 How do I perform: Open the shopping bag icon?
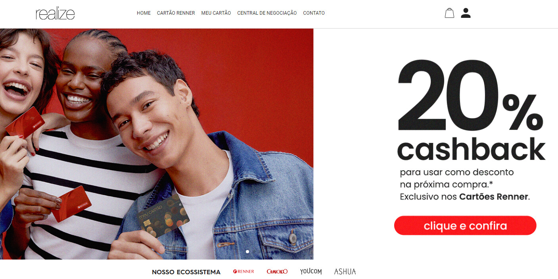pos(449,13)
